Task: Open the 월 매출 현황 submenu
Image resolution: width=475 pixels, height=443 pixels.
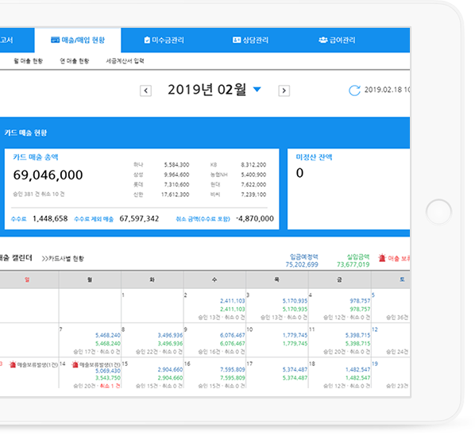Action: pyautogui.click(x=28, y=61)
